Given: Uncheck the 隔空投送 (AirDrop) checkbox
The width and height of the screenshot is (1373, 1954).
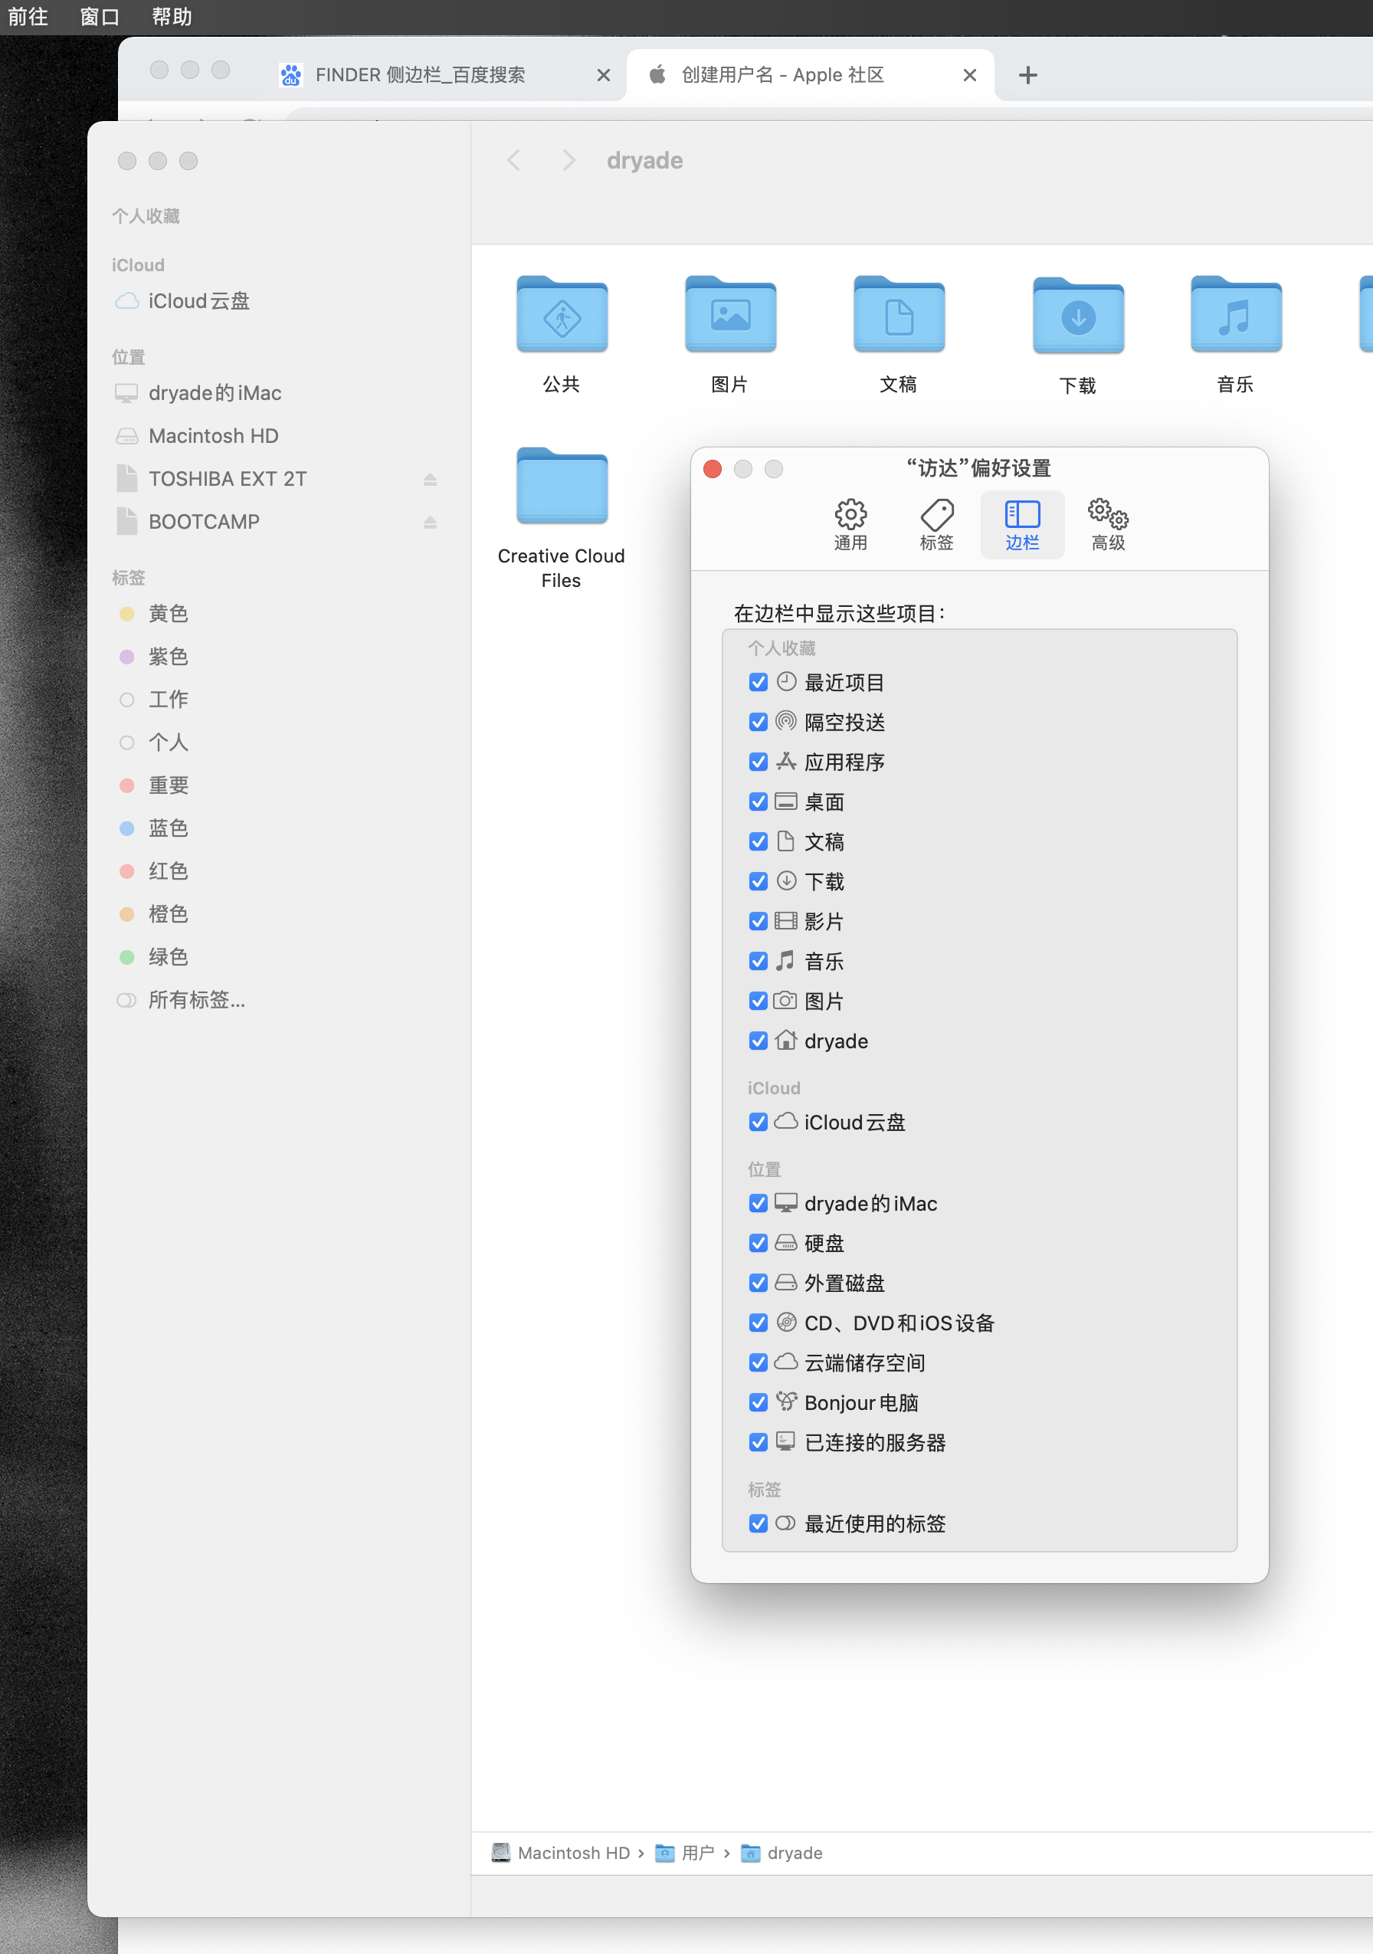Looking at the screenshot, I should [758, 723].
